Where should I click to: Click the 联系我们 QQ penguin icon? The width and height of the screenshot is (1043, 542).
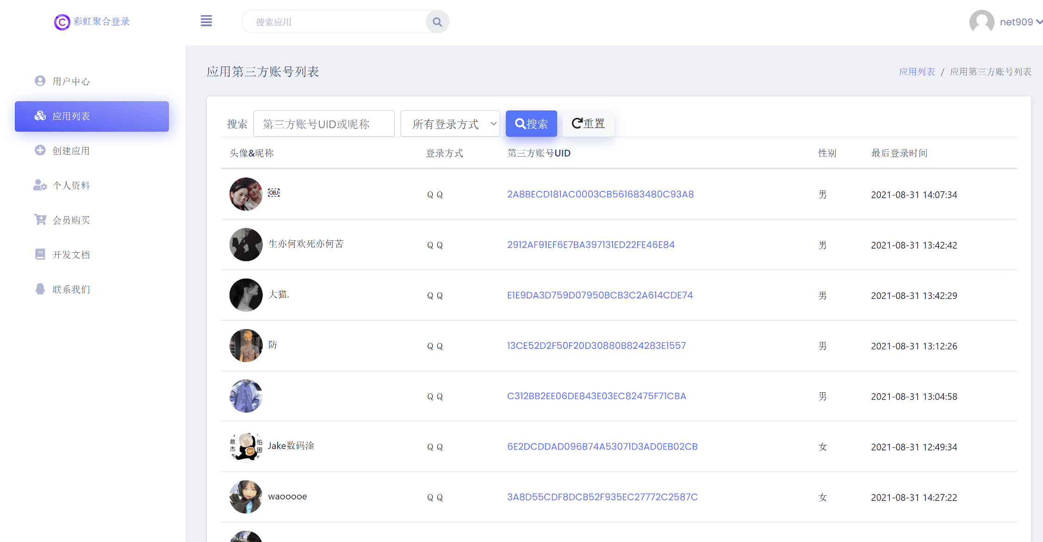click(40, 289)
